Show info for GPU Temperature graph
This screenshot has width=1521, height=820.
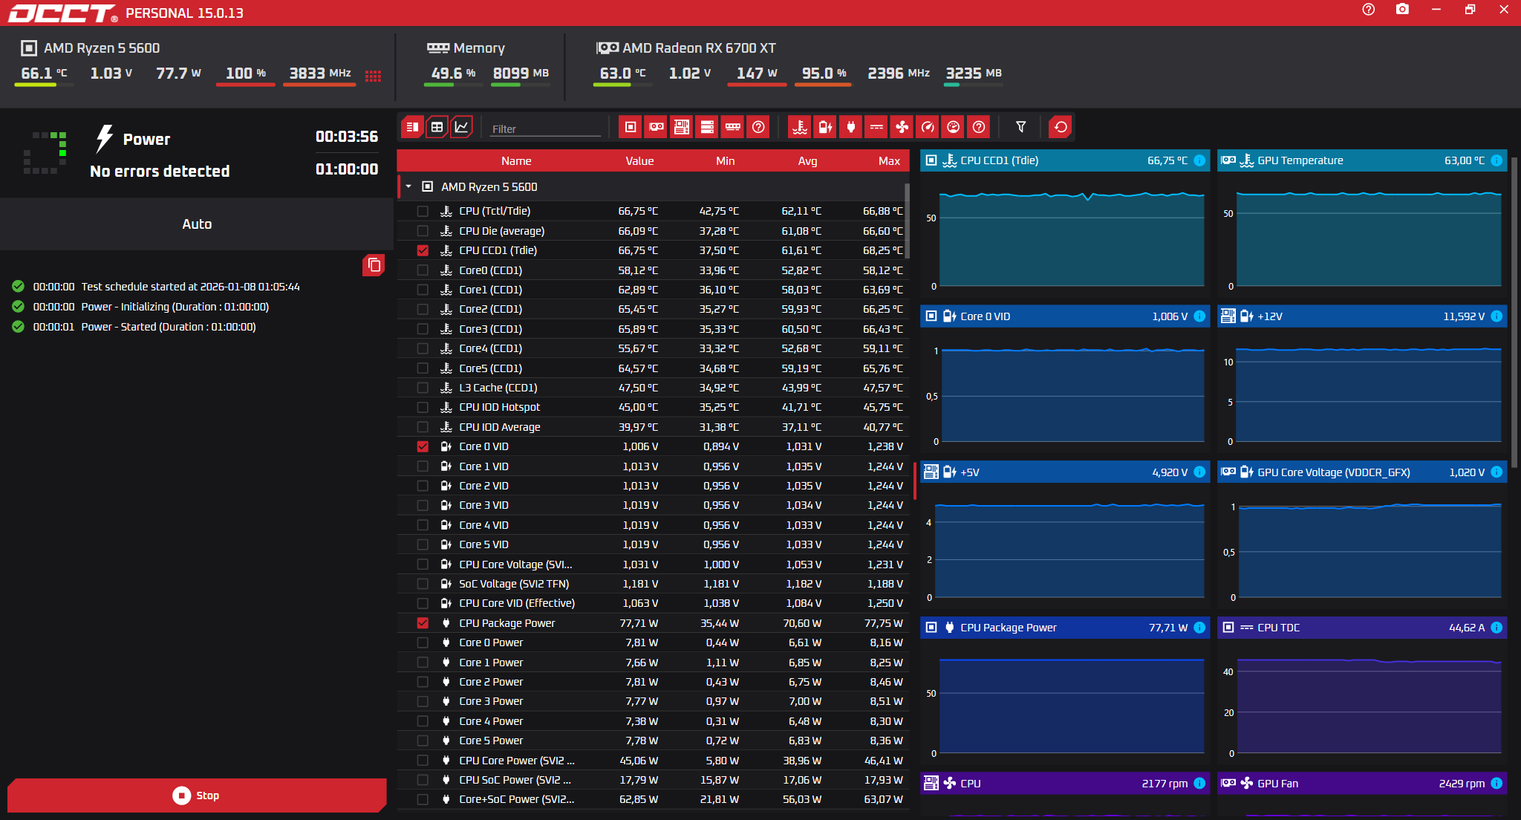(x=1496, y=160)
